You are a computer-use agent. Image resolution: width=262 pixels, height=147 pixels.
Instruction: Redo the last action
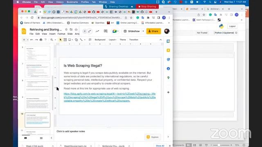(x=36, y=40)
